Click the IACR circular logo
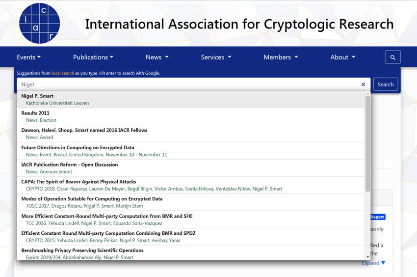The width and height of the screenshot is (417, 277). (40, 23)
